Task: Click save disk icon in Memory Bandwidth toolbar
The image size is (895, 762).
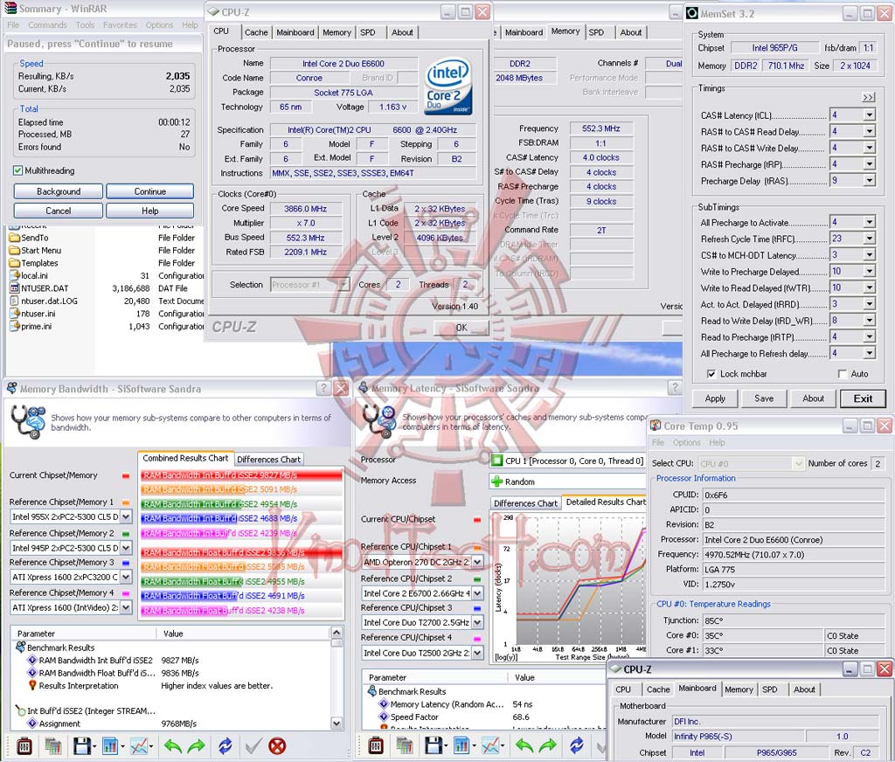Action: pyautogui.click(x=82, y=745)
